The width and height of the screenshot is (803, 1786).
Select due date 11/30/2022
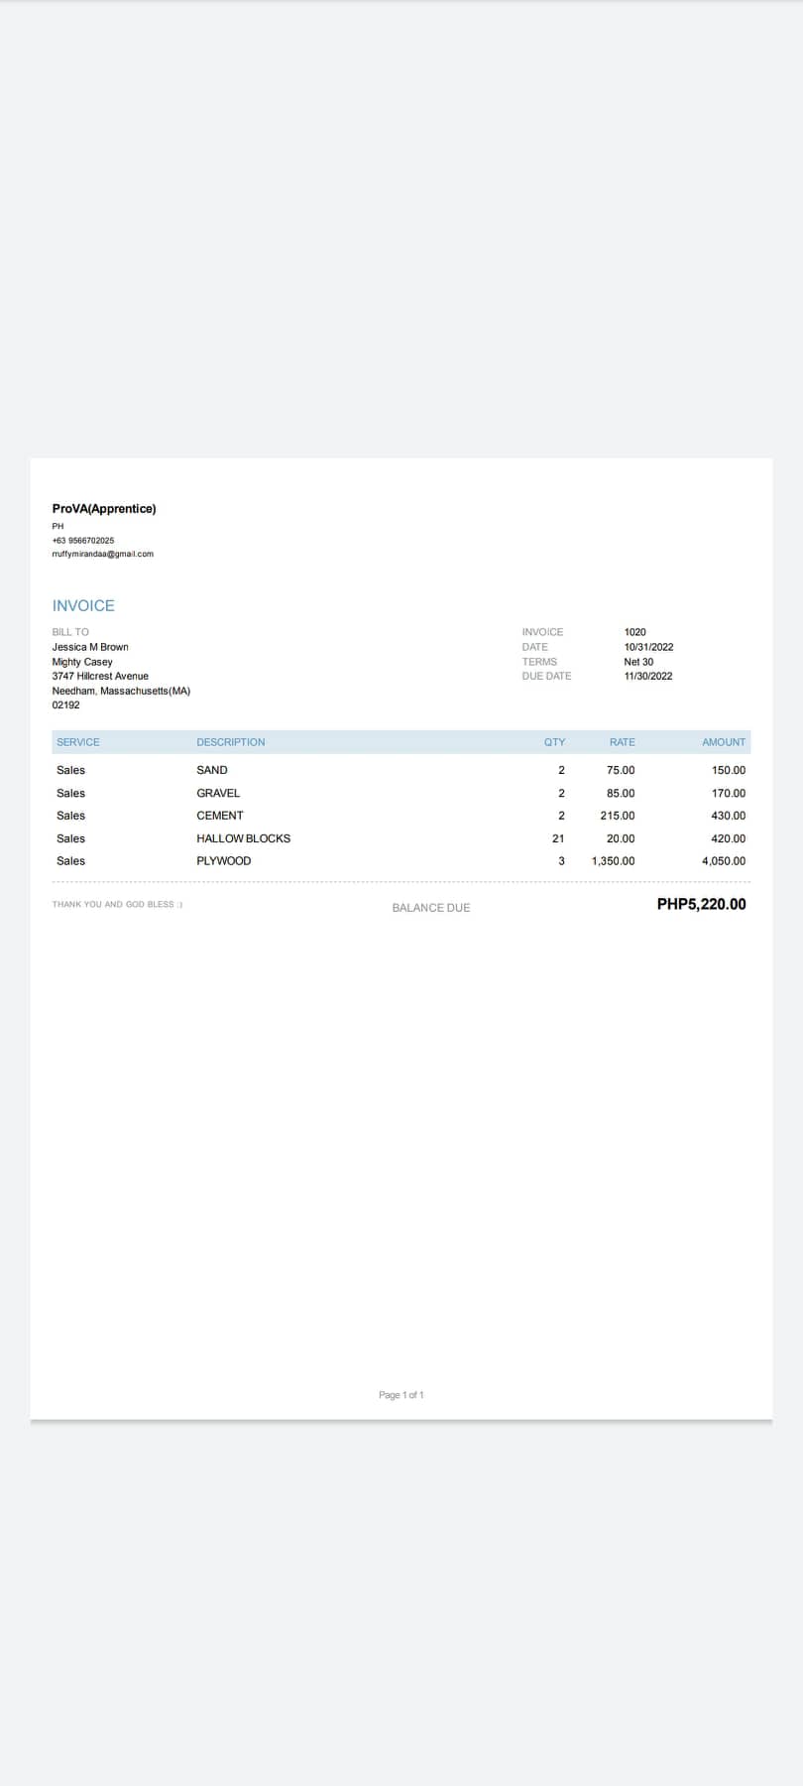click(648, 676)
